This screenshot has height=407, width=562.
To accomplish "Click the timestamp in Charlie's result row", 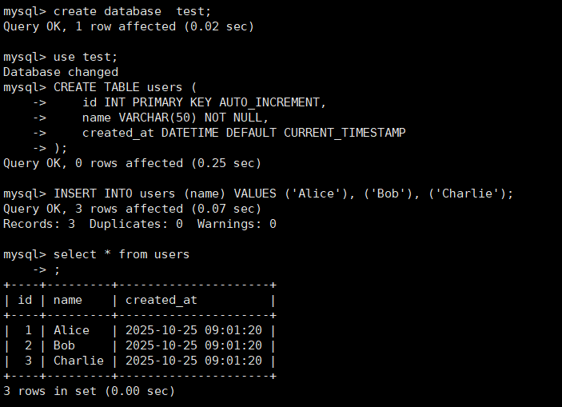I will coord(193,361).
